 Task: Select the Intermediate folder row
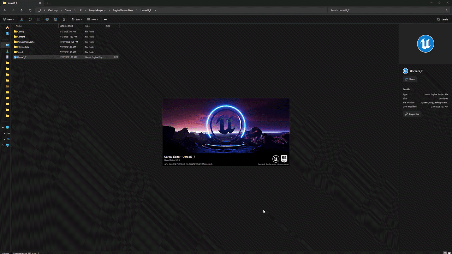66,47
